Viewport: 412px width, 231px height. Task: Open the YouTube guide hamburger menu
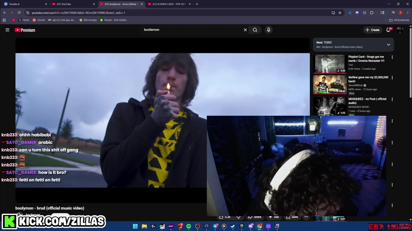[7, 30]
